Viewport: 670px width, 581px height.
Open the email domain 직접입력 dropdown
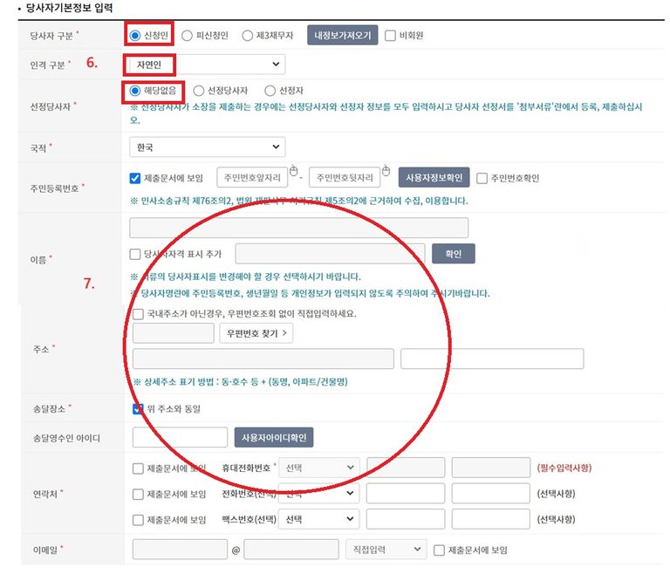tap(384, 550)
